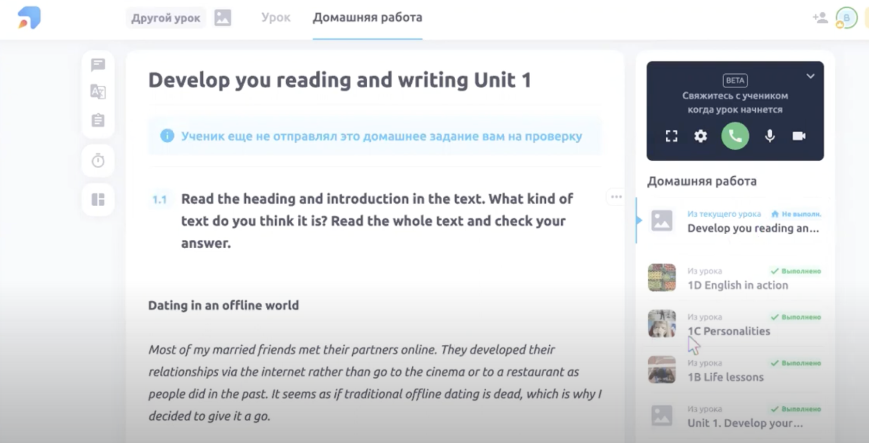Expand video call to fullscreen
This screenshot has width=869, height=443.
coord(671,136)
